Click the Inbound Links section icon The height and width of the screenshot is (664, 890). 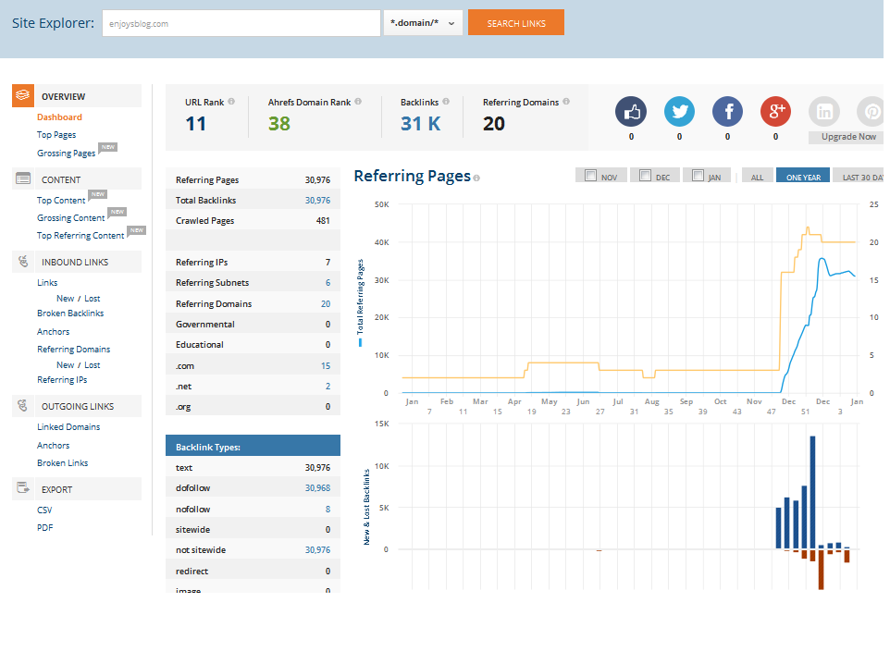[x=23, y=262]
